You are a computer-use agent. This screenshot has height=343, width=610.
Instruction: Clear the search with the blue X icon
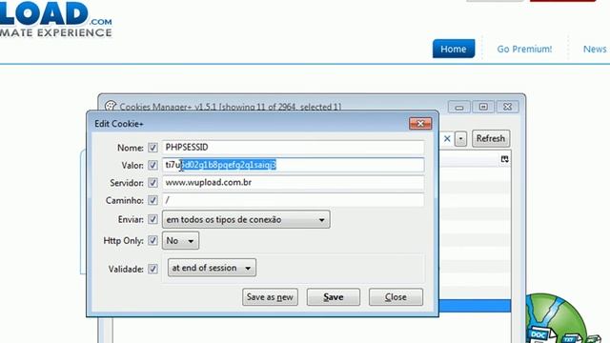(x=447, y=138)
